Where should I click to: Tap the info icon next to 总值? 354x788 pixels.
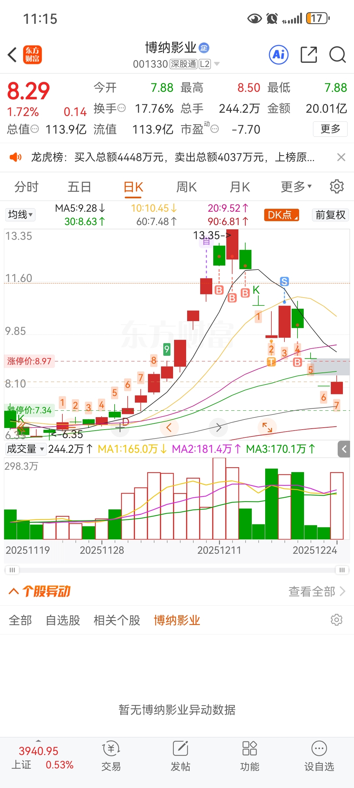pyautogui.click(x=35, y=129)
